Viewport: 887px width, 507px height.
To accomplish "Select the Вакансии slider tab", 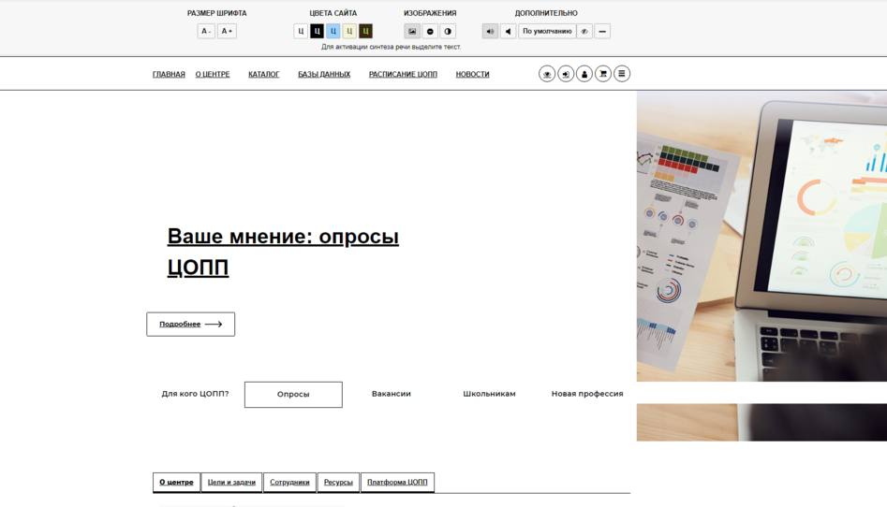I will [391, 394].
